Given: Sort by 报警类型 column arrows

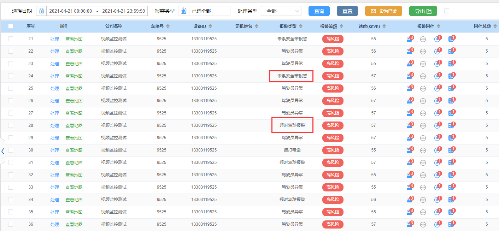Looking at the screenshot, I should coord(300,26).
